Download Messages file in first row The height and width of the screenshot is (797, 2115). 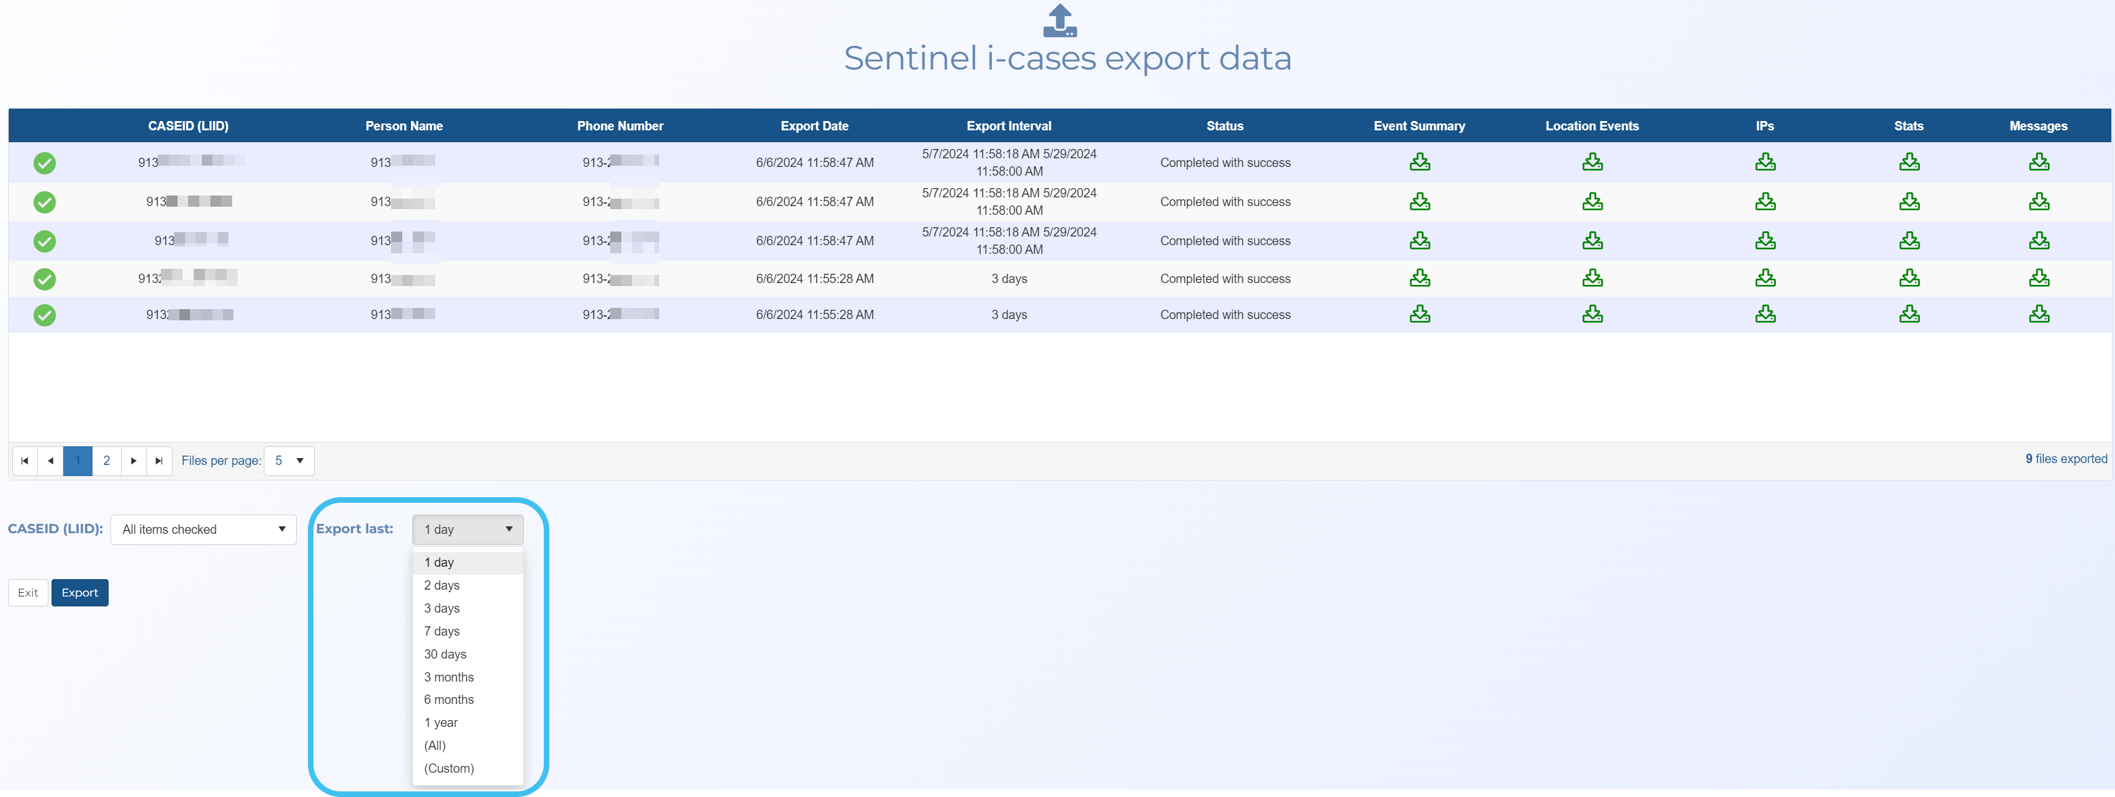click(2038, 163)
